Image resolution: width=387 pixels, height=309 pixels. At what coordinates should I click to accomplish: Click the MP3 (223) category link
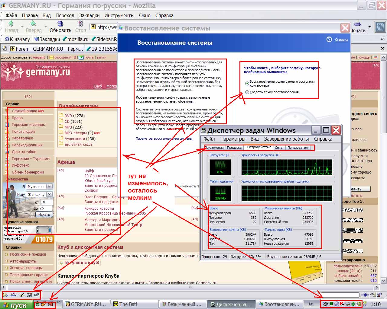73,127
